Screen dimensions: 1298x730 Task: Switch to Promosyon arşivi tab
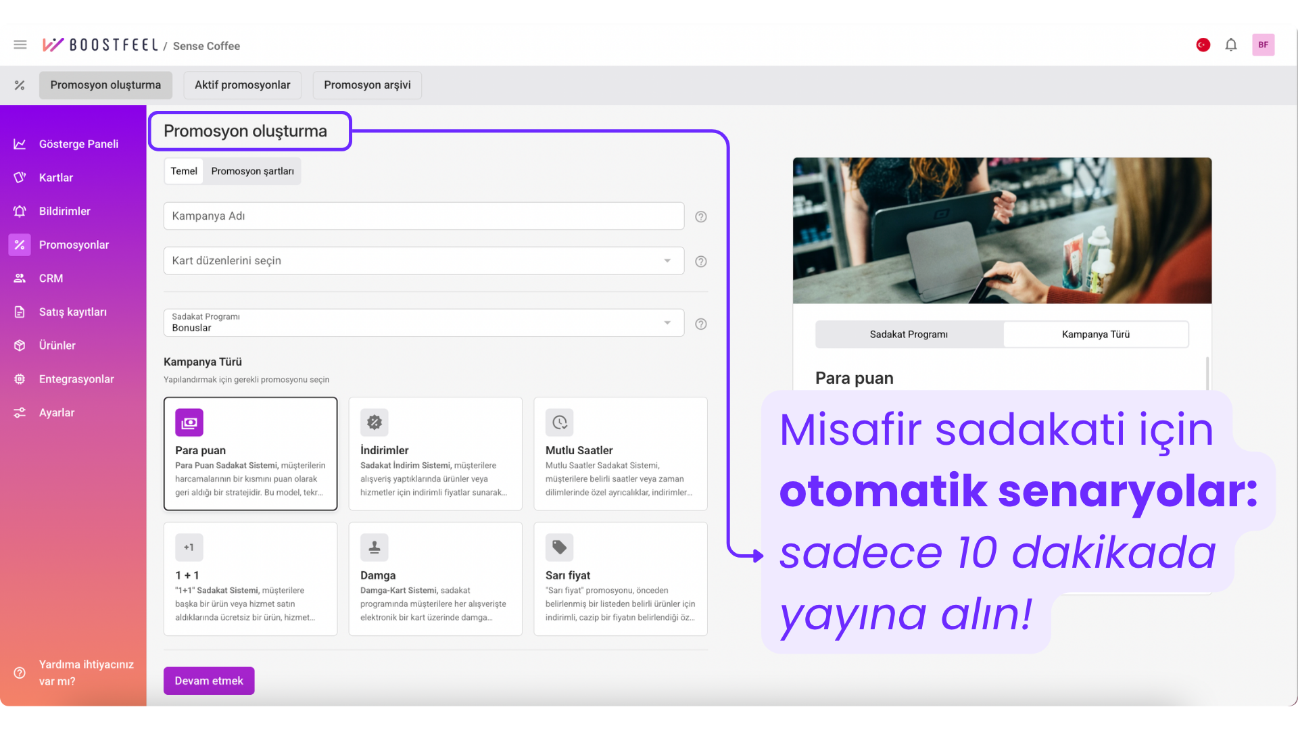367,85
